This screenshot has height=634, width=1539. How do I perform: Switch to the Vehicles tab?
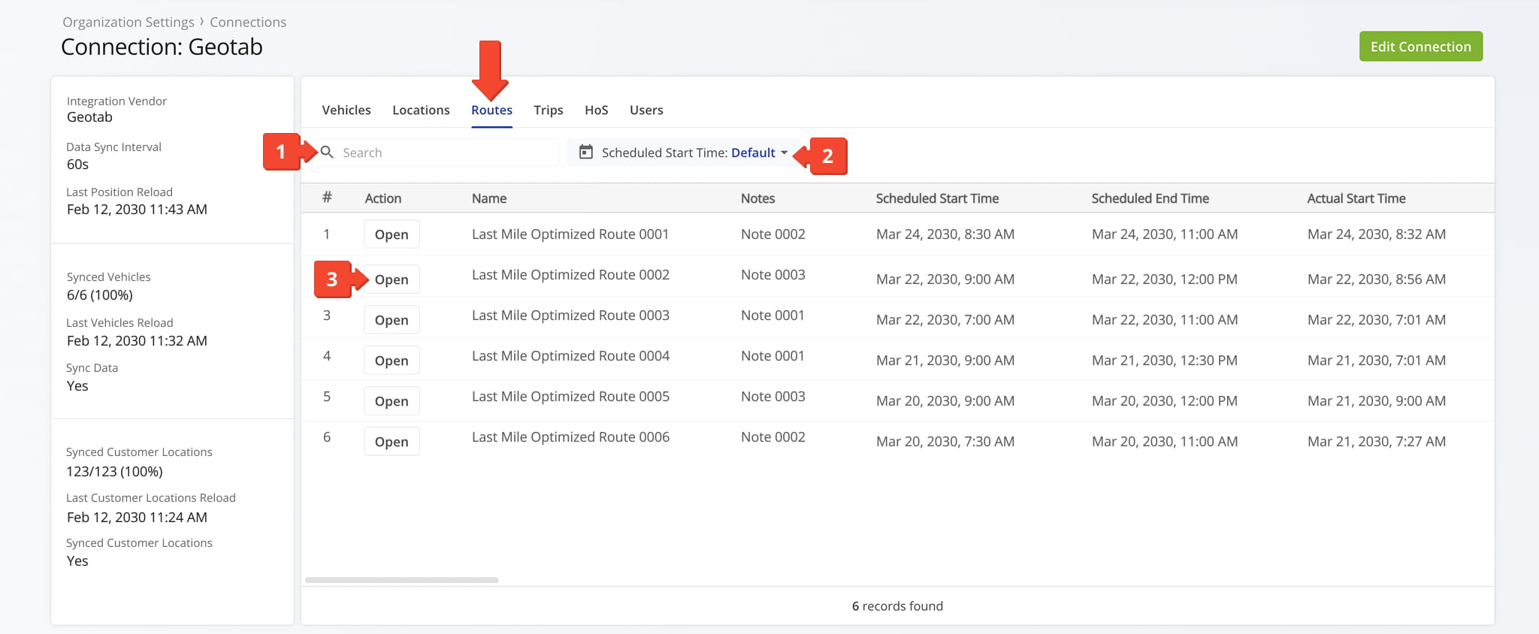[346, 110]
